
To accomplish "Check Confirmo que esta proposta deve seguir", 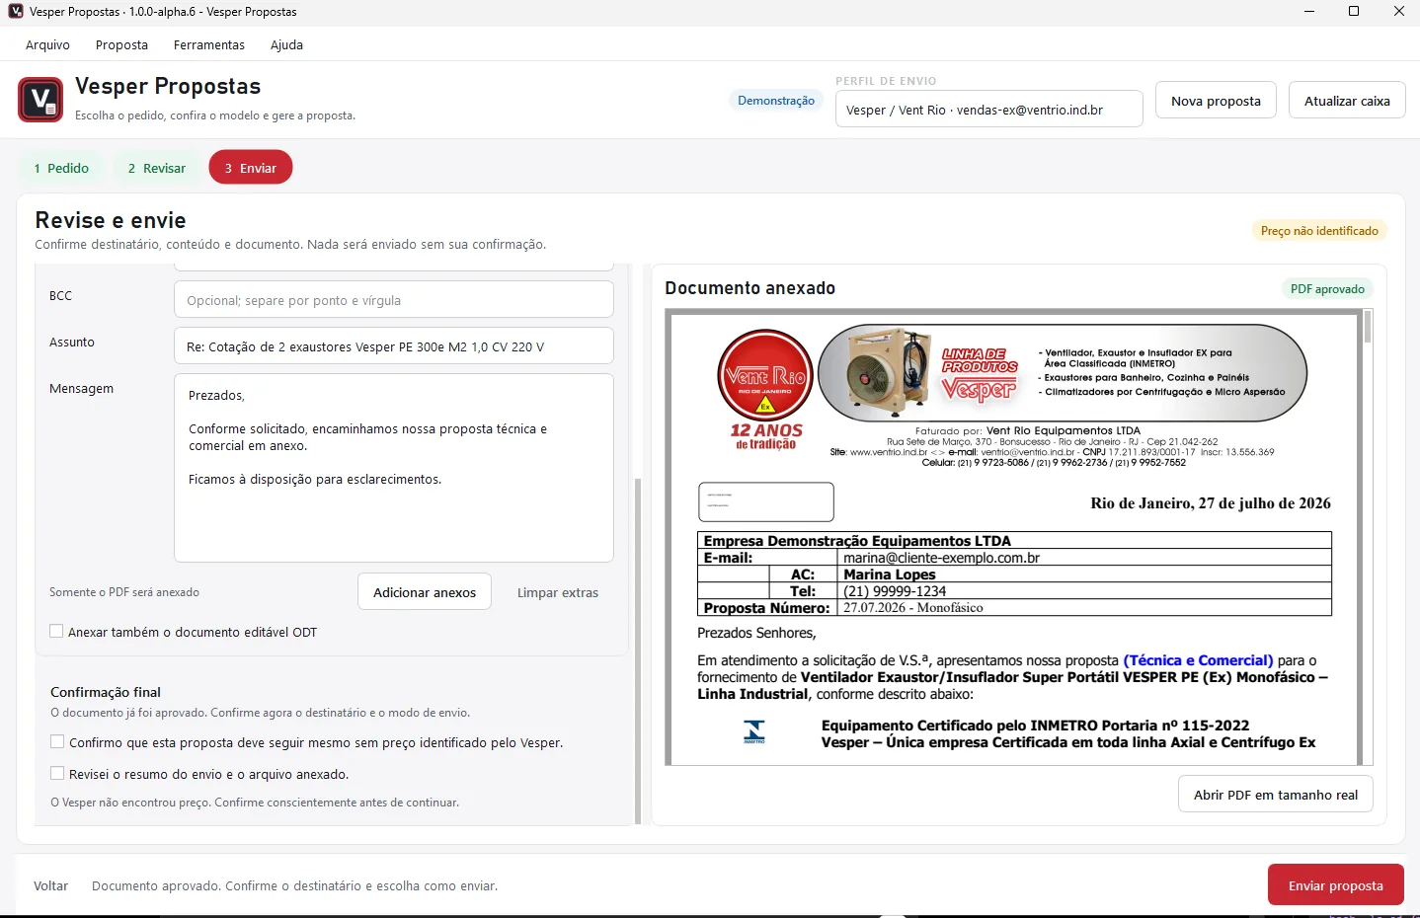I will (57, 742).
